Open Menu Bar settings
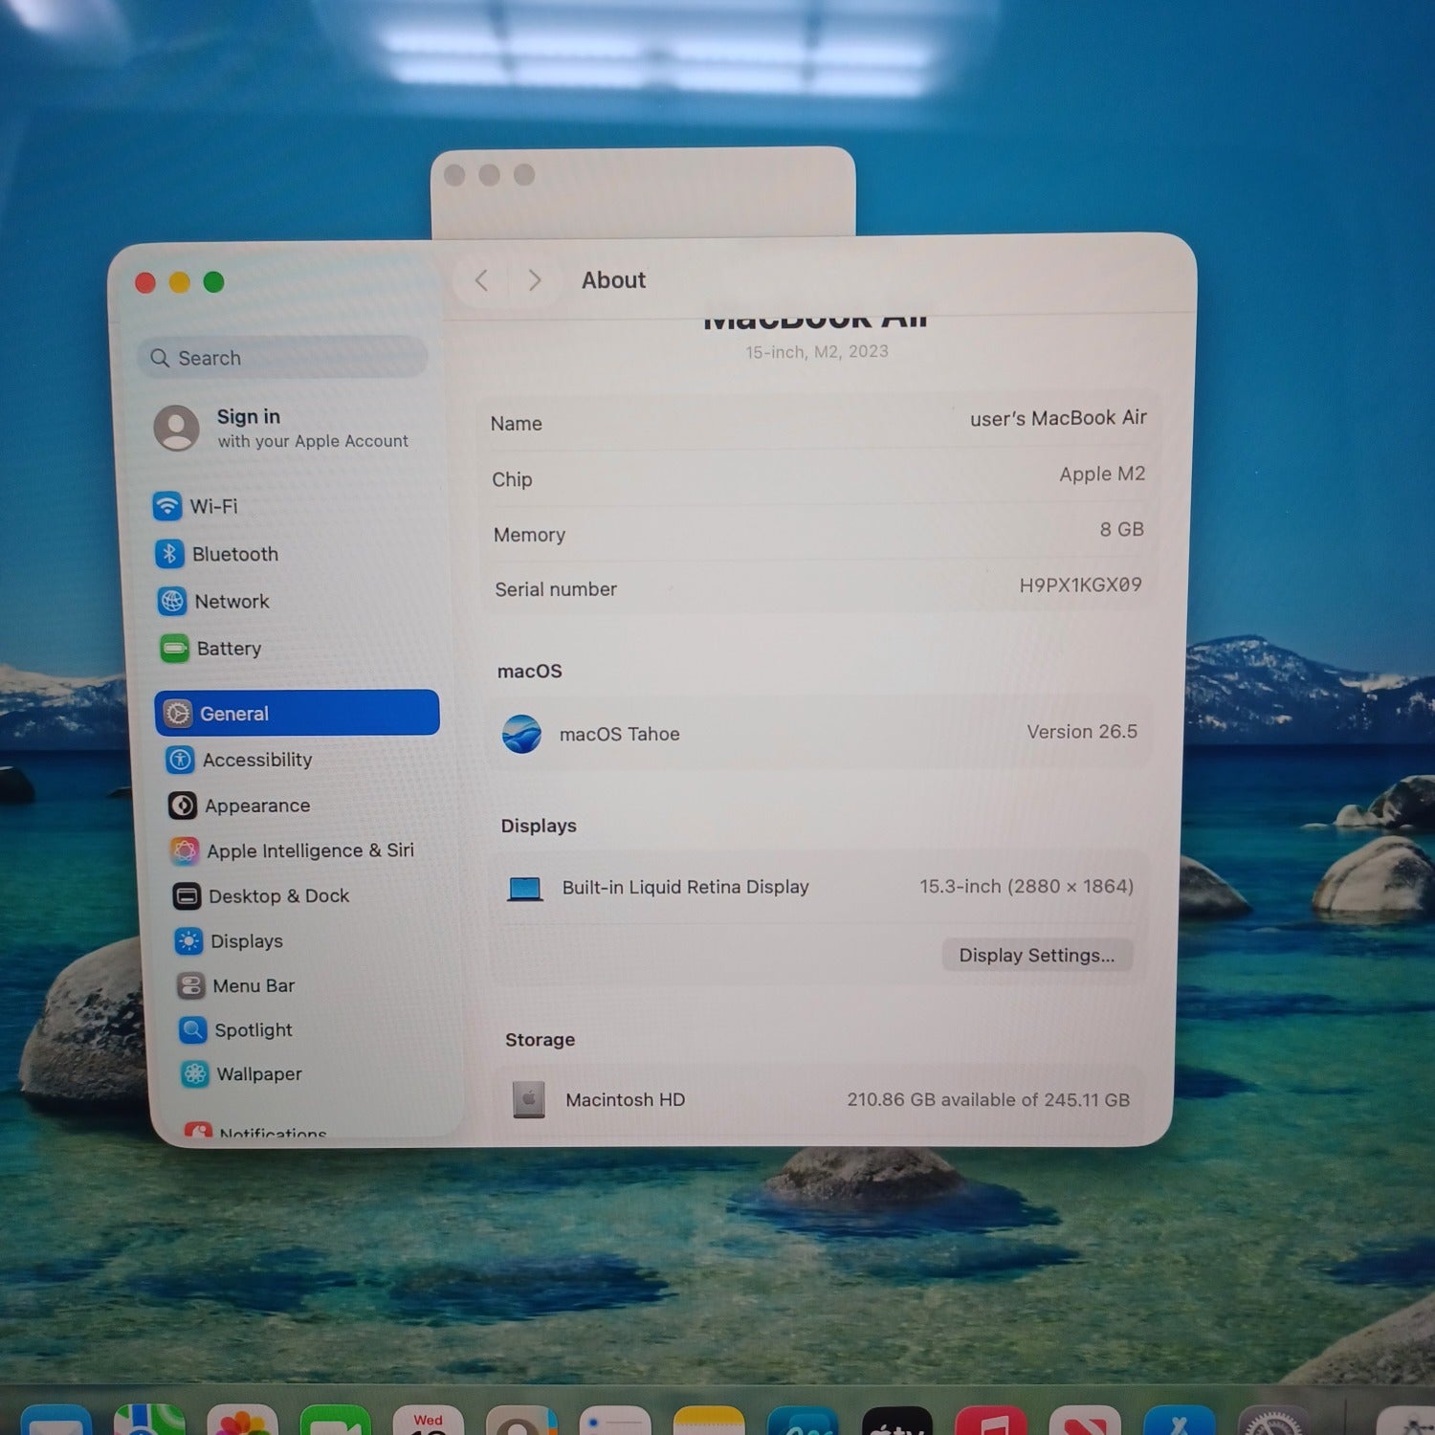The height and width of the screenshot is (1435, 1435). coord(236,985)
